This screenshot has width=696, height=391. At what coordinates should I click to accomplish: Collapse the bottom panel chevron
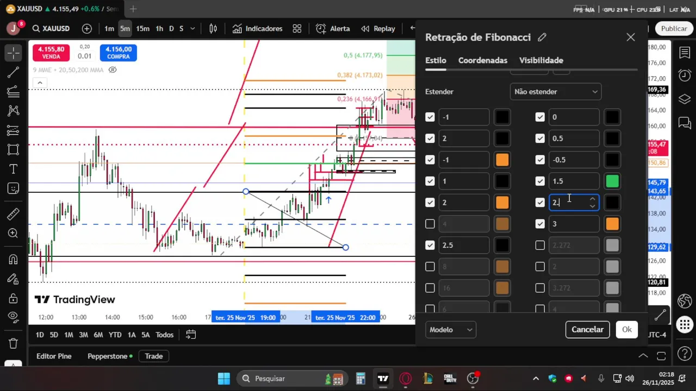pyautogui.click(x=643, y=356)
